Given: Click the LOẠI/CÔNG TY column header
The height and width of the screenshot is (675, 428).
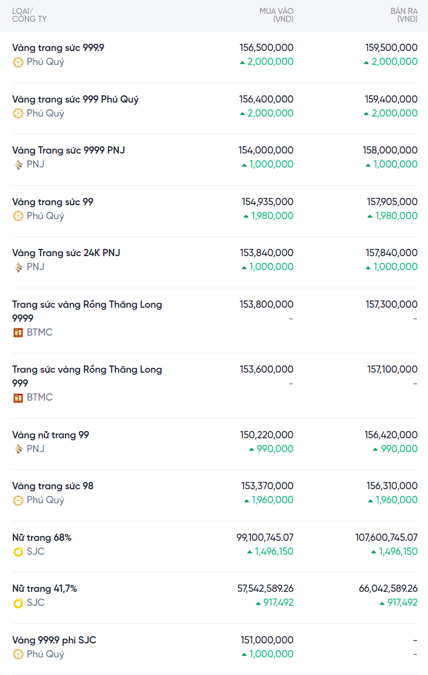Looking at the screenshot, I should click(x=29, y=15).
